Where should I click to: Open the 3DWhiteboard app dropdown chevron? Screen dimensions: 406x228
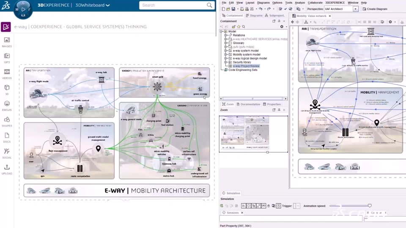point(108,5)
